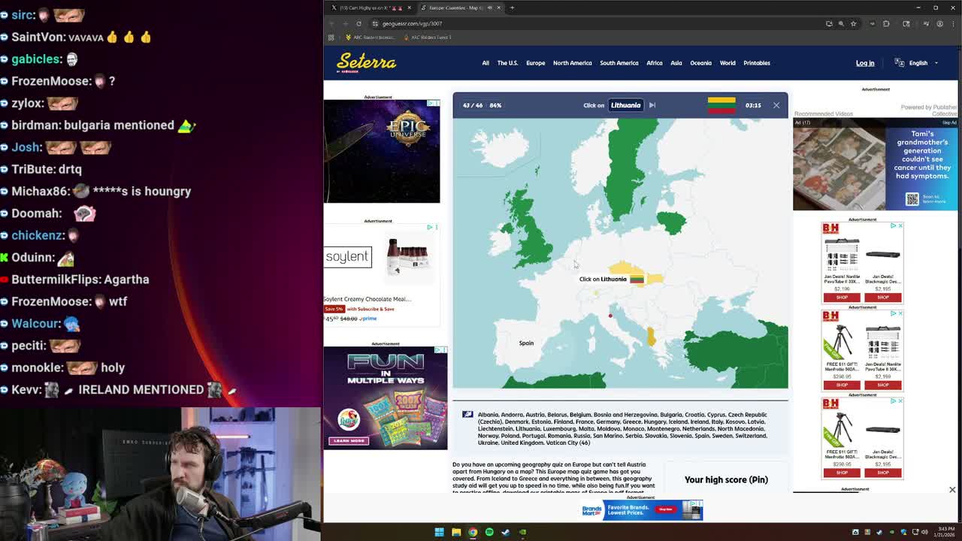This screenshot has width=962, height=541.
Task: Expand the English language dropdown
Action: click(918, 63)
